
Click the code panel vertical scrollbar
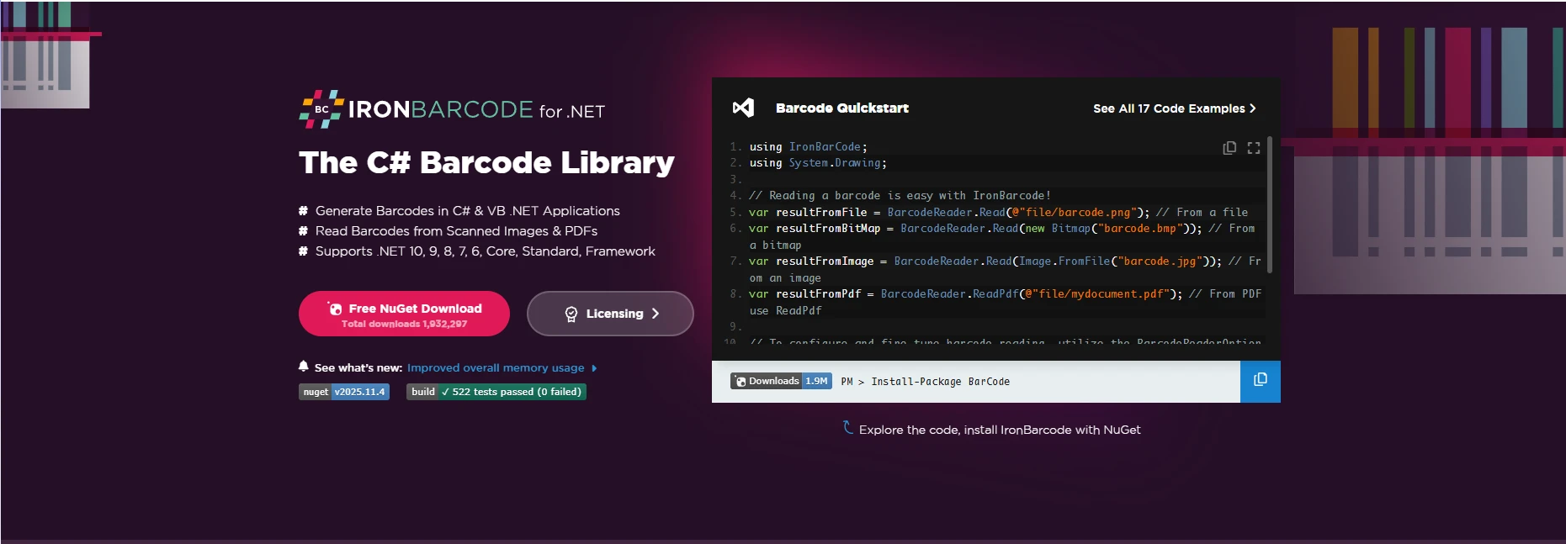click(x=1269, y=206)
